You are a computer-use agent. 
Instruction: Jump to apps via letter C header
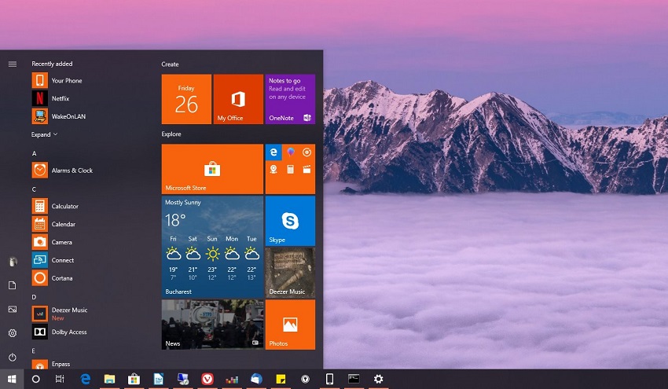tap(34, 189)
